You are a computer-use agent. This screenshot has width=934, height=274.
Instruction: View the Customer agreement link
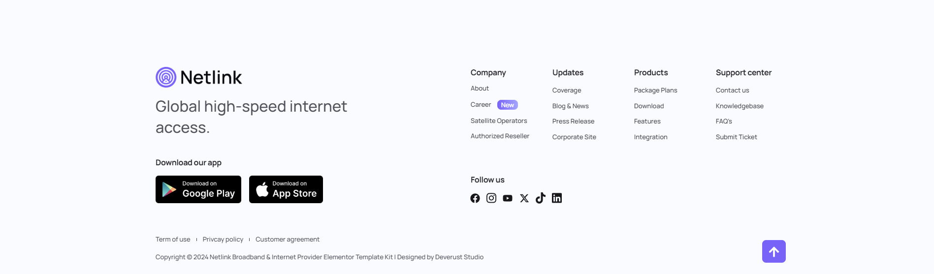click(288, 240)
